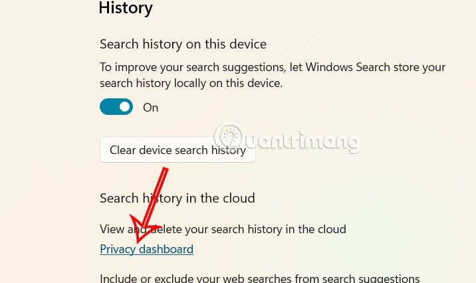Viewport: 476px width, 283px height.
Task: Click the Clear device search history button
Action: [x=178, y=150]
